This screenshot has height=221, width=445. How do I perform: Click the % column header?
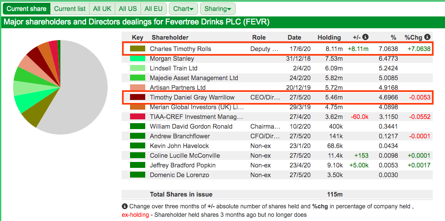click(393, 38)
